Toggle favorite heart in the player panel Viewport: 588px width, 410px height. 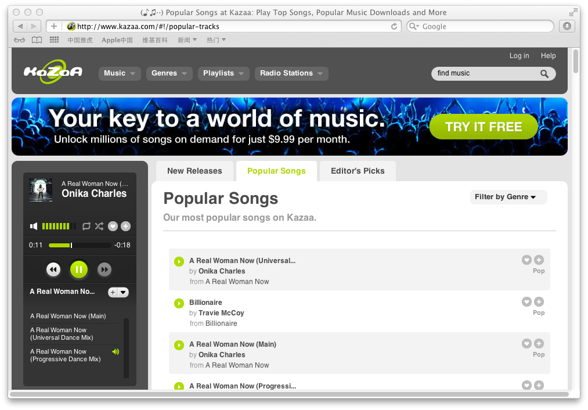(x=113, y=226)
